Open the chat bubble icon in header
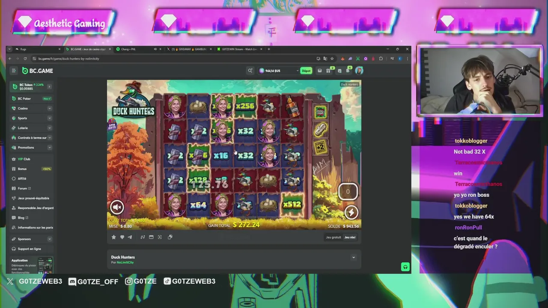 coord(340,71)
